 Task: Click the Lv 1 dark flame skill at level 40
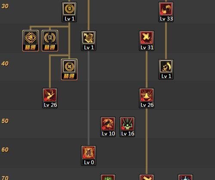coord(166,69)
